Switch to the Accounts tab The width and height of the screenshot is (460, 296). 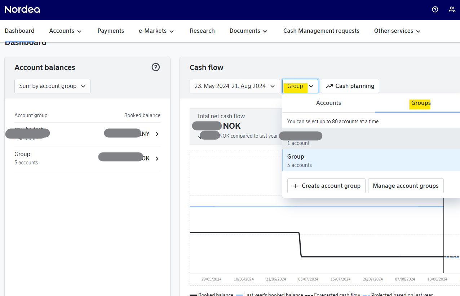(x=328, y=103)
